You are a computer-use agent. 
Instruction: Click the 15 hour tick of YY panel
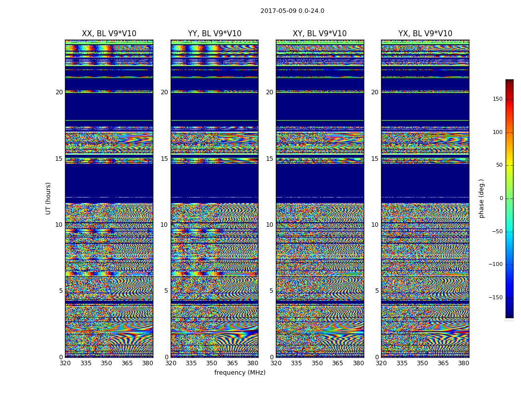coord(164,159)
